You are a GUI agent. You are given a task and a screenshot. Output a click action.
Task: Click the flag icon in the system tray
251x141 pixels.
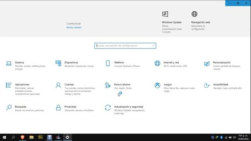[213, 137]
